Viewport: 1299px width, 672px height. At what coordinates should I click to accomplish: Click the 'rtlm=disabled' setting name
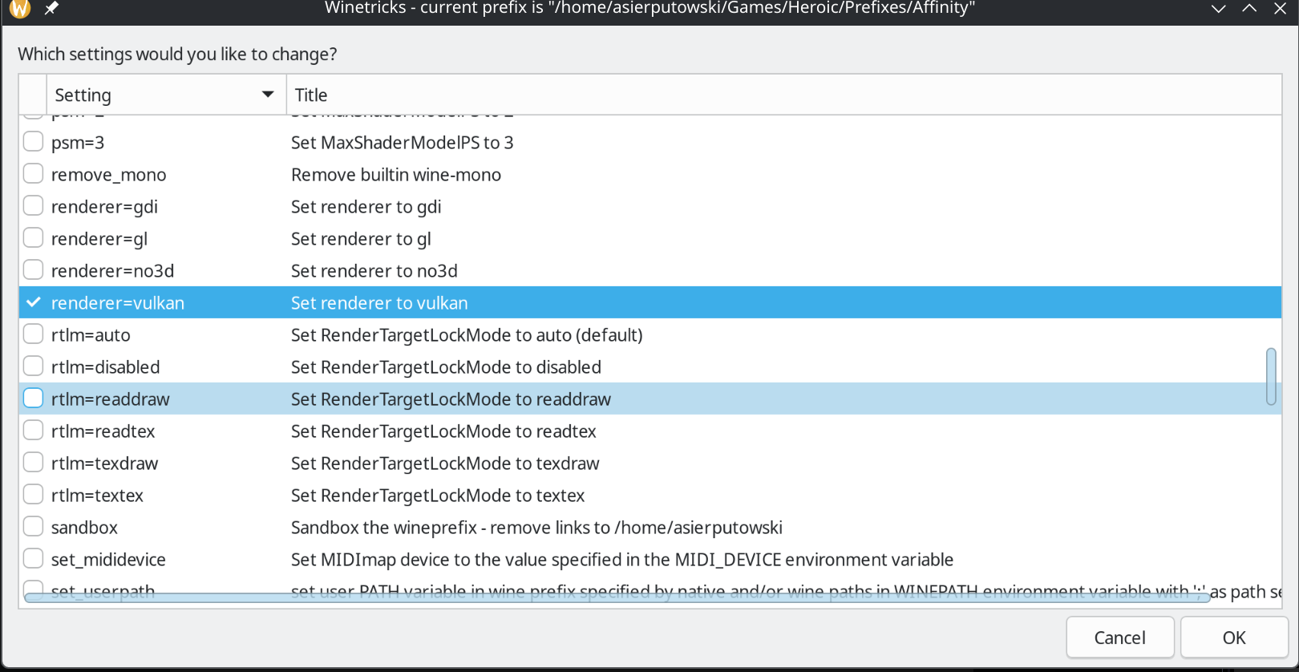[106, 367]
